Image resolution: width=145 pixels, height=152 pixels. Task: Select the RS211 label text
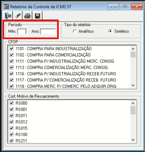click(x=21, y=141)
